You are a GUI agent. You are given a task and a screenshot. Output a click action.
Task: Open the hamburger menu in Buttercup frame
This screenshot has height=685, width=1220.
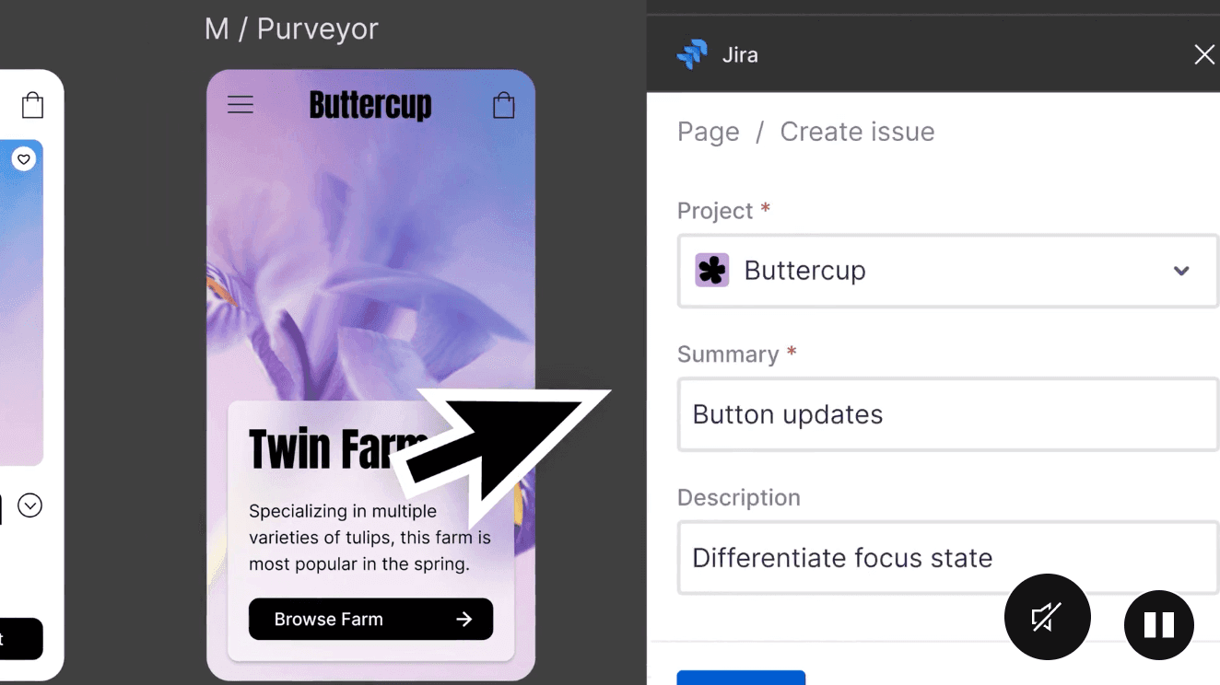(x=240, y=105)
